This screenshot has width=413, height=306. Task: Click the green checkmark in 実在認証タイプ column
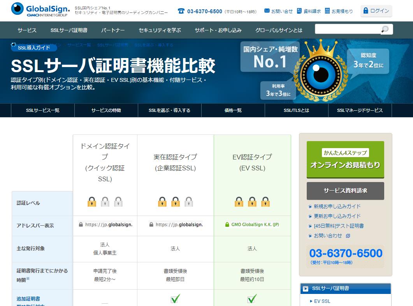176,298
